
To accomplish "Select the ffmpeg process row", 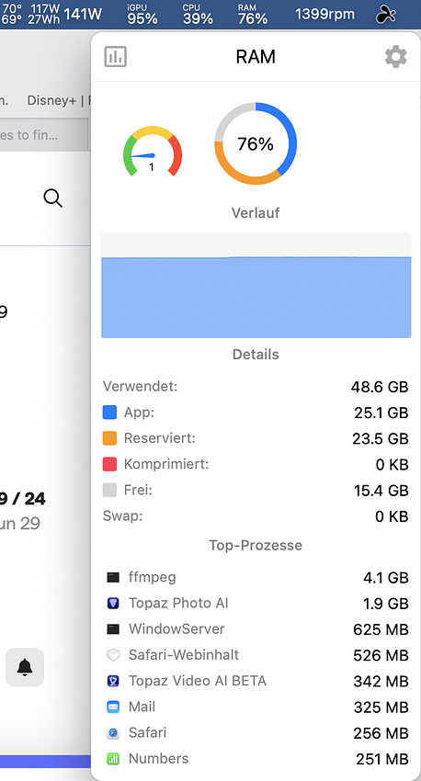I will [x=256, y=577].
